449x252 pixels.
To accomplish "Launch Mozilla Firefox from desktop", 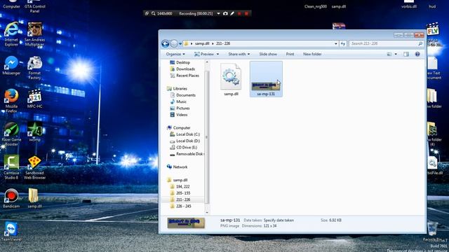I will pyautogui.click(x=11, y=101).
